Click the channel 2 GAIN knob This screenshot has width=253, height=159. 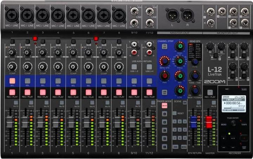coord(27,53)
